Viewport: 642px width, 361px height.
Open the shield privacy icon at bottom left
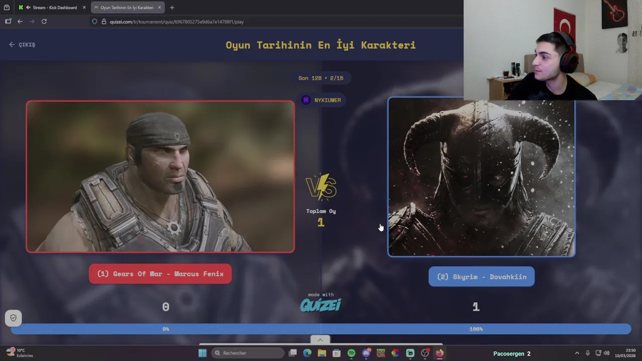[x=14, y=317]
